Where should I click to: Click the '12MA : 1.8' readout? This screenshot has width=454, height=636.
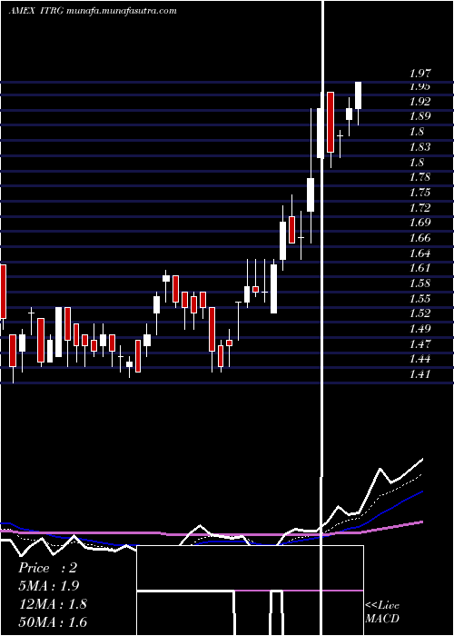point(53,604)
